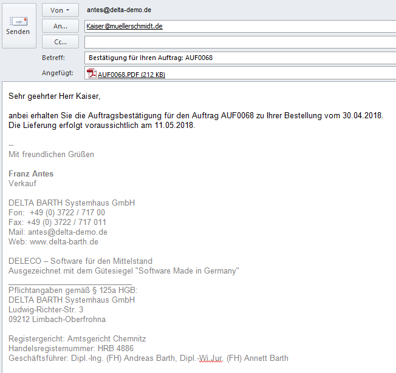Viewport: 396px width, 373px height.
Task: Select recipient Kaiser@muellerschmidt.de
Action: [x=125, y=27]
